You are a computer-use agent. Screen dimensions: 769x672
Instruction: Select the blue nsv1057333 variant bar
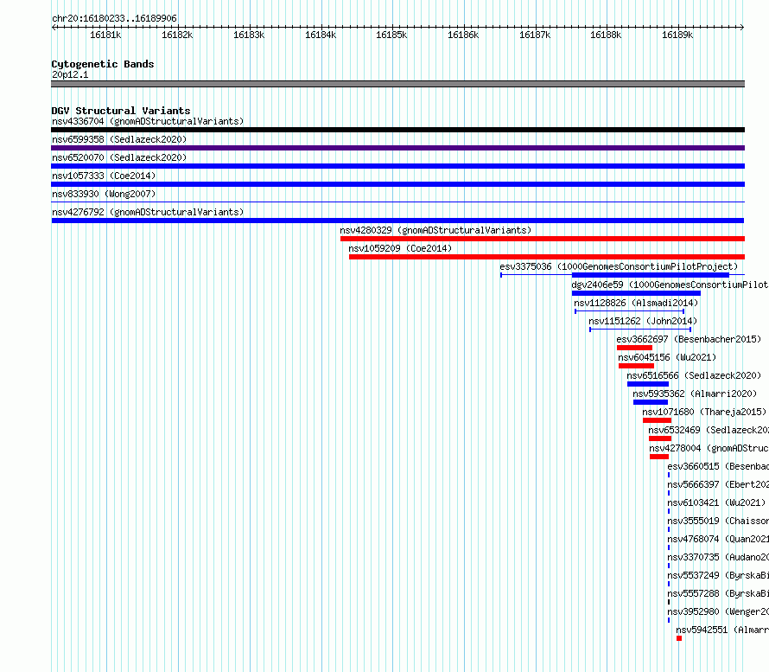[x=397, y=184]
